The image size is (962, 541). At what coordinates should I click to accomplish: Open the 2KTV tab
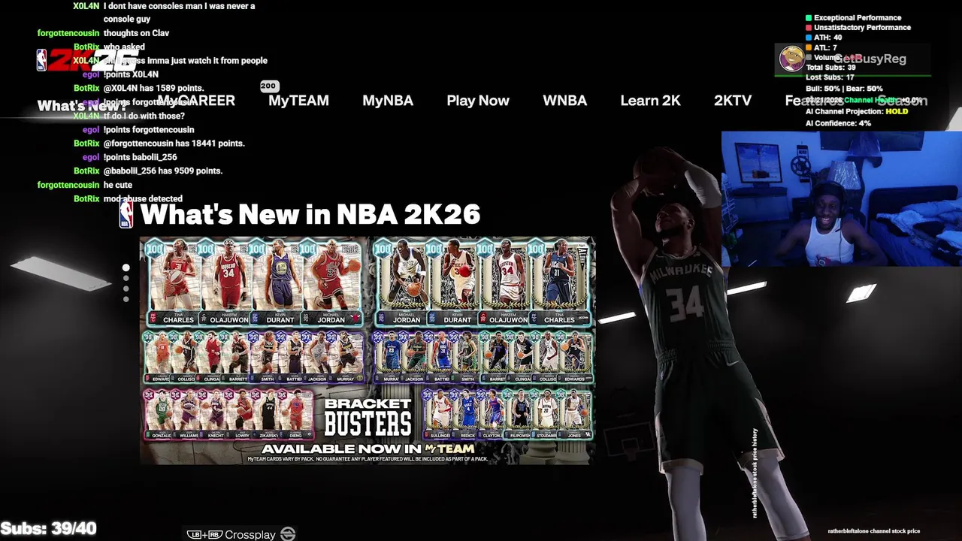pos(733,101)
